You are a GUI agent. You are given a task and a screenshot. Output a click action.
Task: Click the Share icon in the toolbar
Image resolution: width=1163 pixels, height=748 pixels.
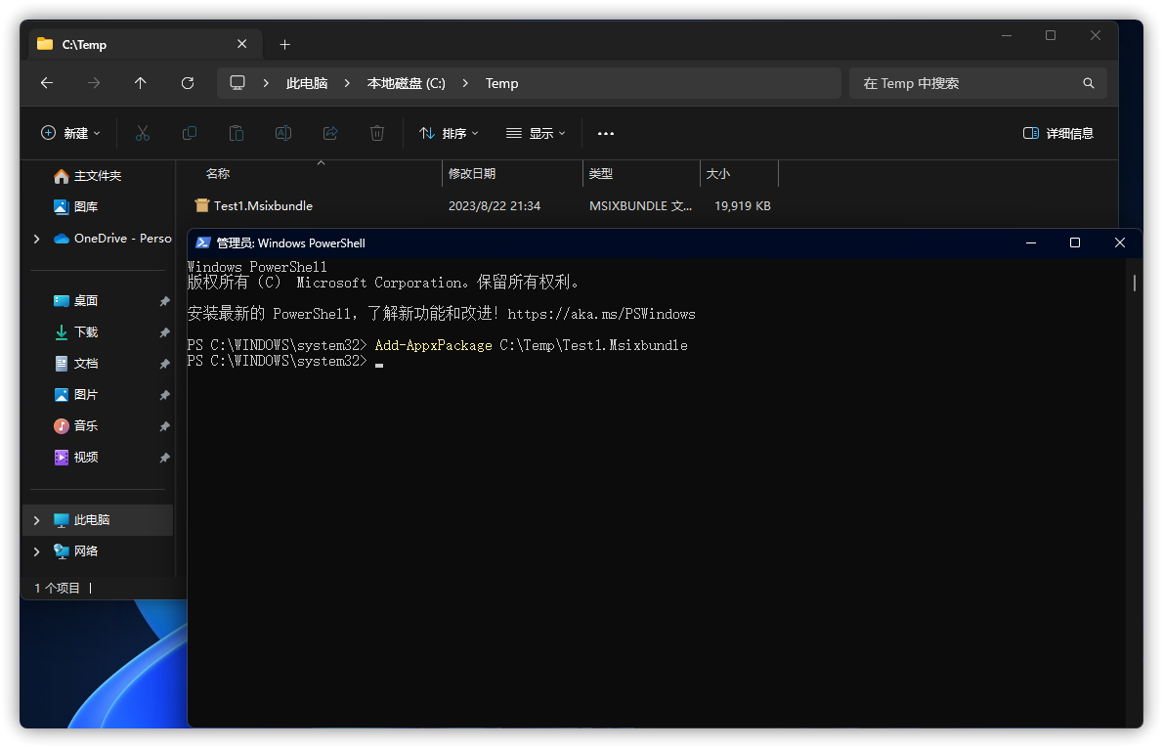[x=330, y=133]
